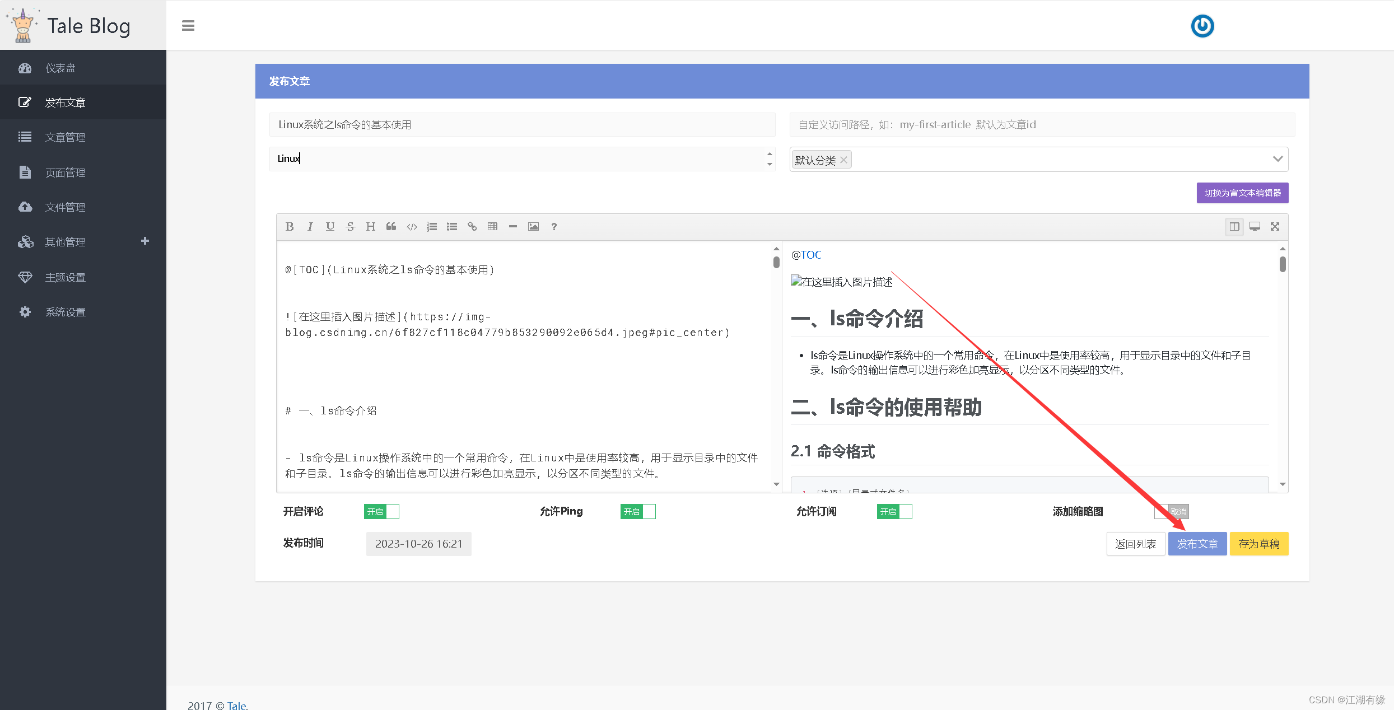Open markdown help question mark
The image size is (1394, 710).
[554, 227]
